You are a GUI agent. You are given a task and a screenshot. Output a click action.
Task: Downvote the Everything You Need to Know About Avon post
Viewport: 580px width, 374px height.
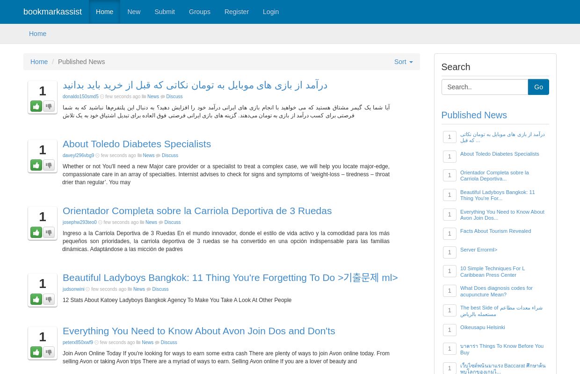(49, 352)
